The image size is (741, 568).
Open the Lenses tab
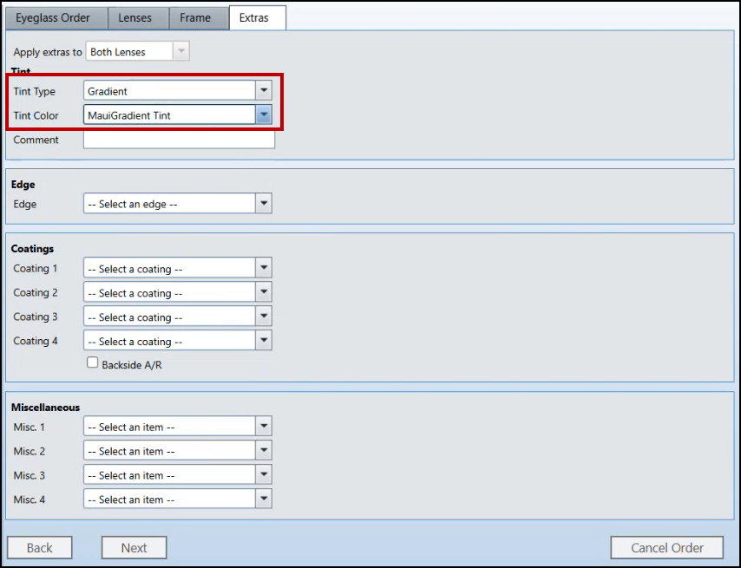[134, 17]
